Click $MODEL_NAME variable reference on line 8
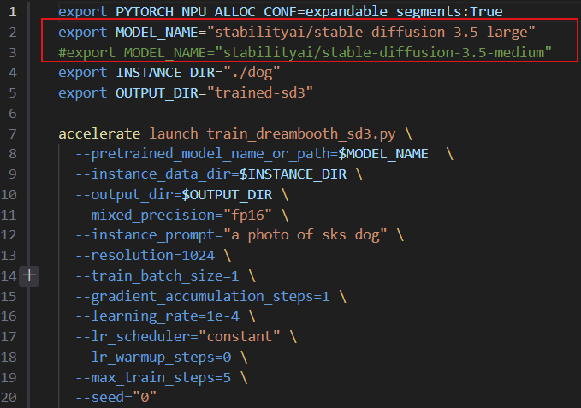The width and height of the screenshot is (581, 408). tap(383, 154)
